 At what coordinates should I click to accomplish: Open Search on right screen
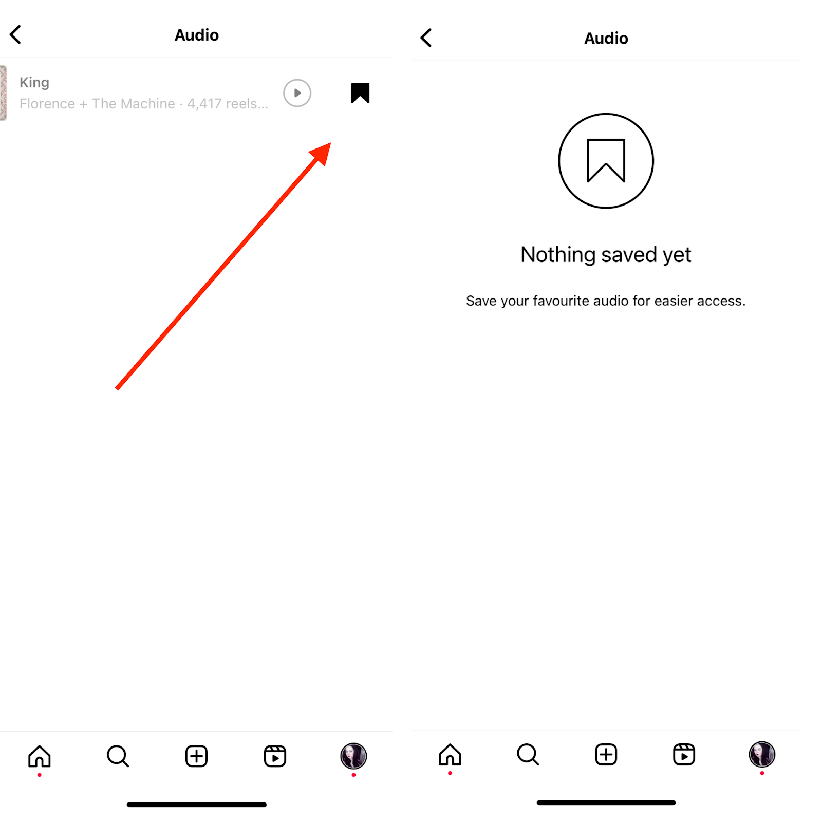point(528,755)
